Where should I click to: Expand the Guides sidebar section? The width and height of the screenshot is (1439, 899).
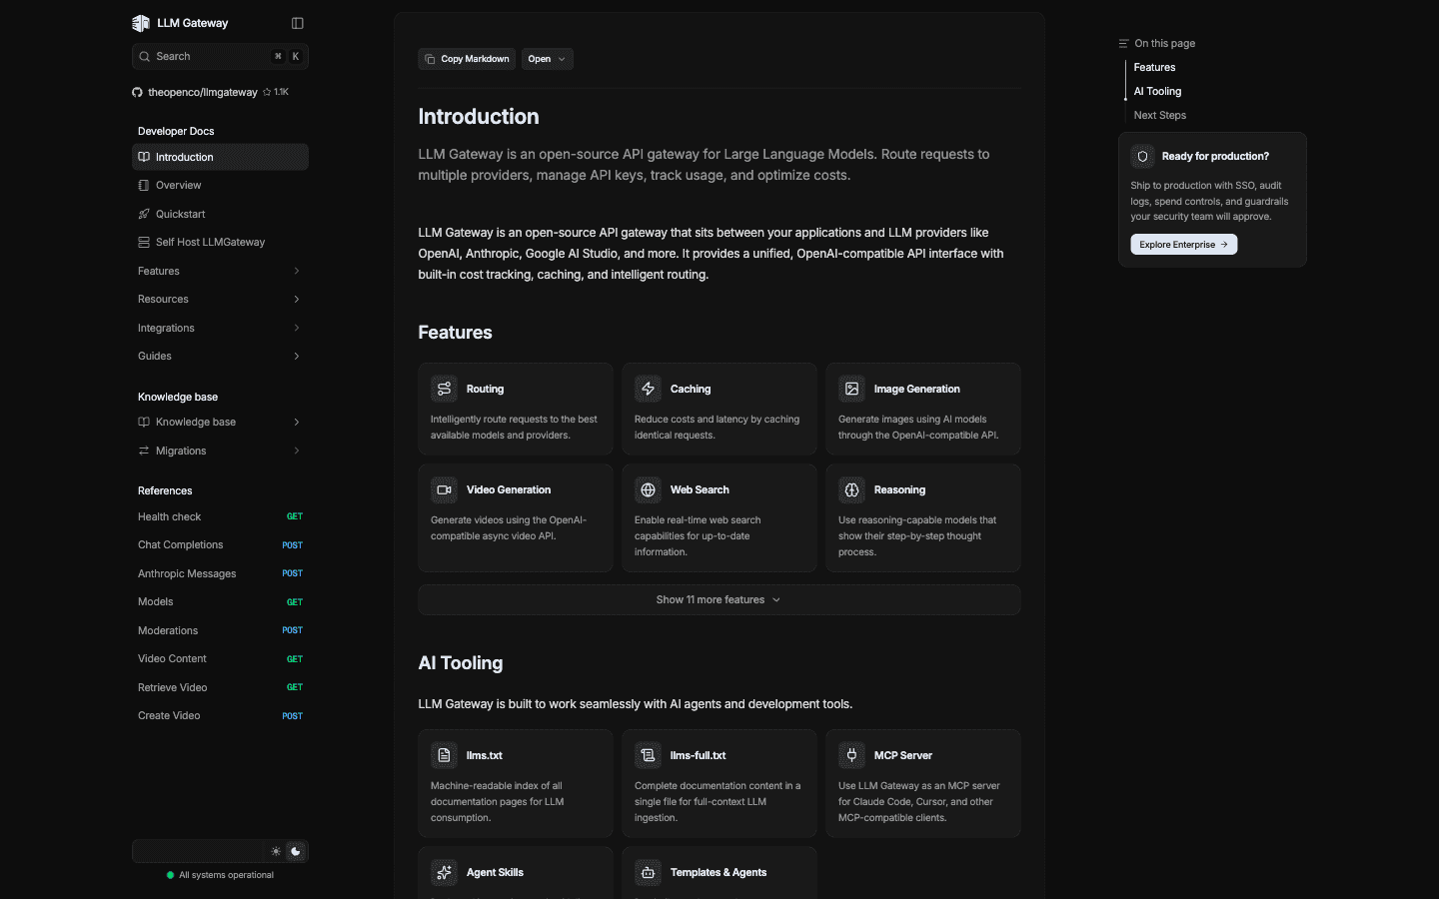(x=220, y=356)
